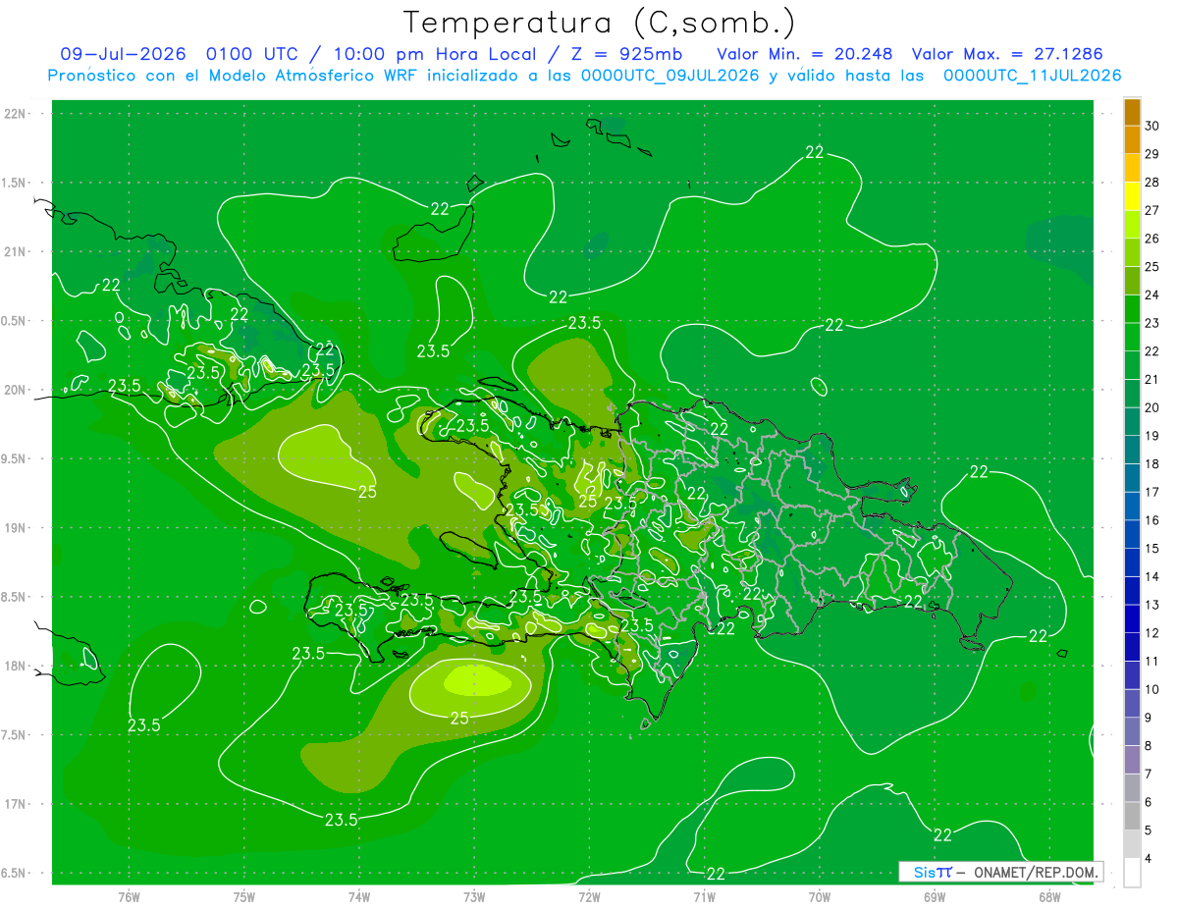Click the "10" value on the color scale
The width and height of the screenshot is (1178, 910).
1152,689
